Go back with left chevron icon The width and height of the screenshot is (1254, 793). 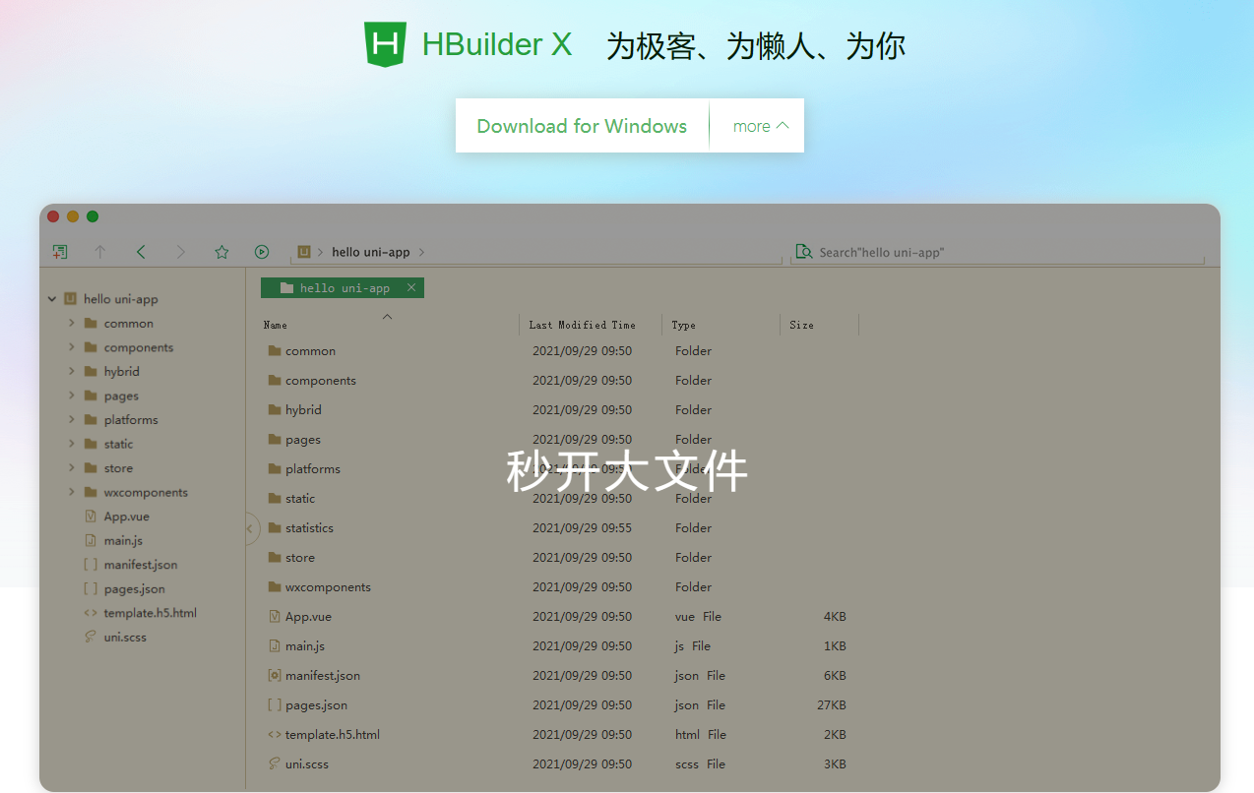pos(141,252)
